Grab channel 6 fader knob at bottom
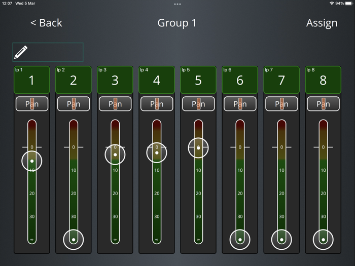Image resolution: width=355 pixels, height=266 pixels. coord(240,240)
